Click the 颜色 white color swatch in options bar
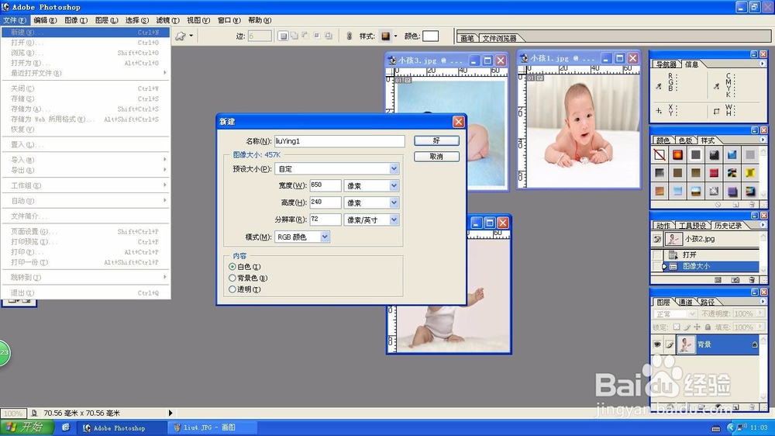 [430, 36]
